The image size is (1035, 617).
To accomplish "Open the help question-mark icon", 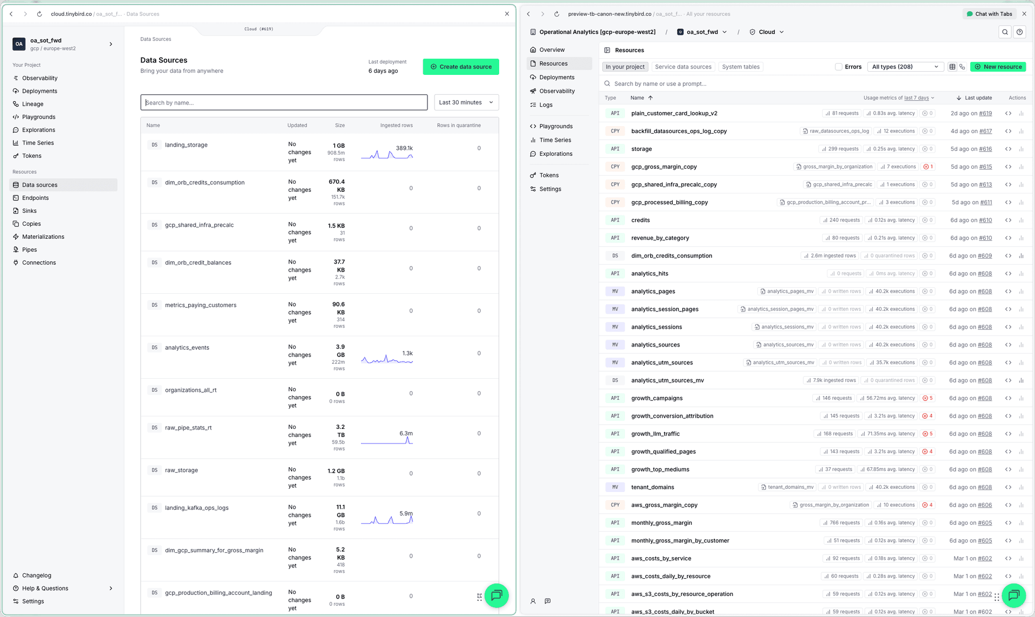I will tap(1019, 32).
